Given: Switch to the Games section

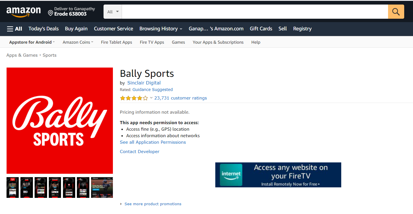Looking at the screenshot, I should (x=178, y=42).
